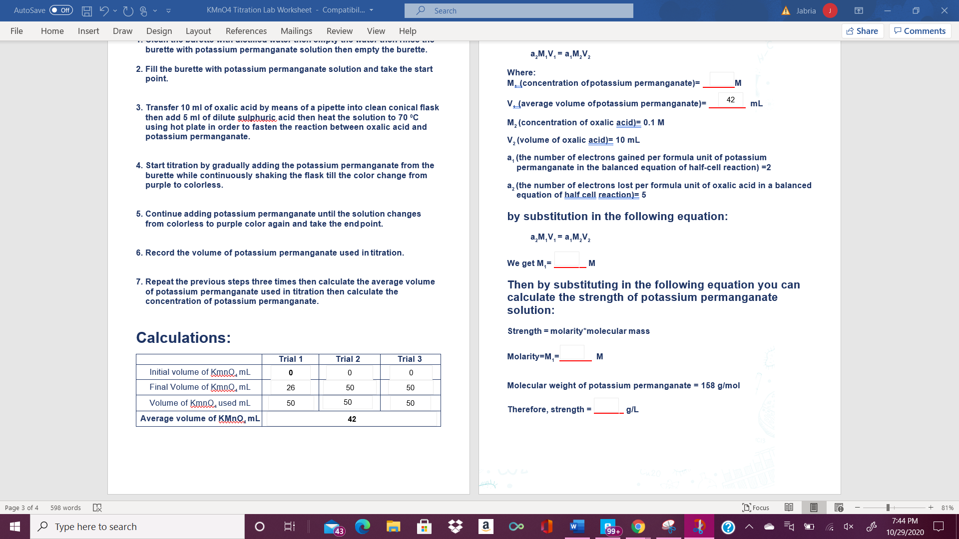
Task: Open the Mailings ribbon tab
Action: pos(297,31)
